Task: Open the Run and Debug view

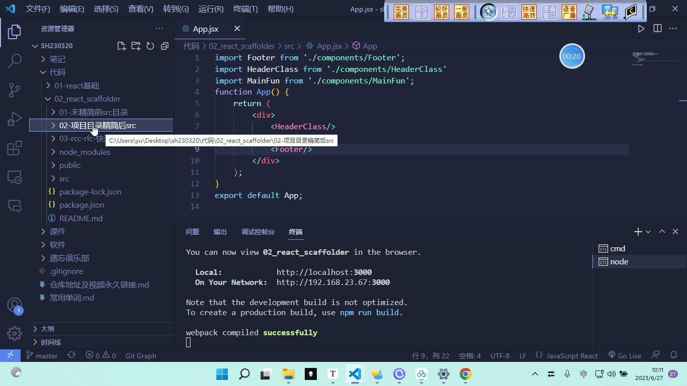Action: click(15, 119)
